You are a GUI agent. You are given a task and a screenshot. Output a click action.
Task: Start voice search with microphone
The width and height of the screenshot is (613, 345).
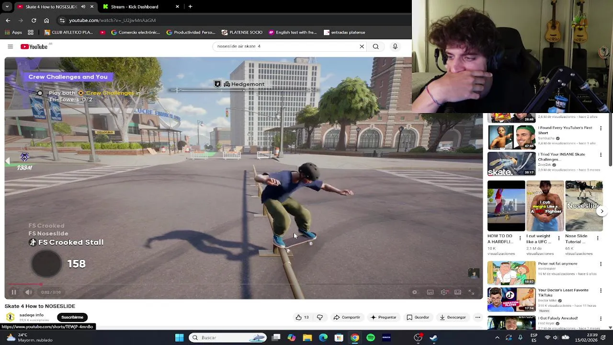[395, 46]
